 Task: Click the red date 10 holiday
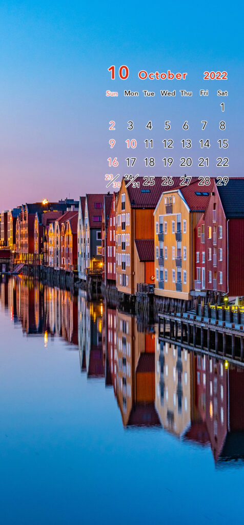tap(131, 144)
